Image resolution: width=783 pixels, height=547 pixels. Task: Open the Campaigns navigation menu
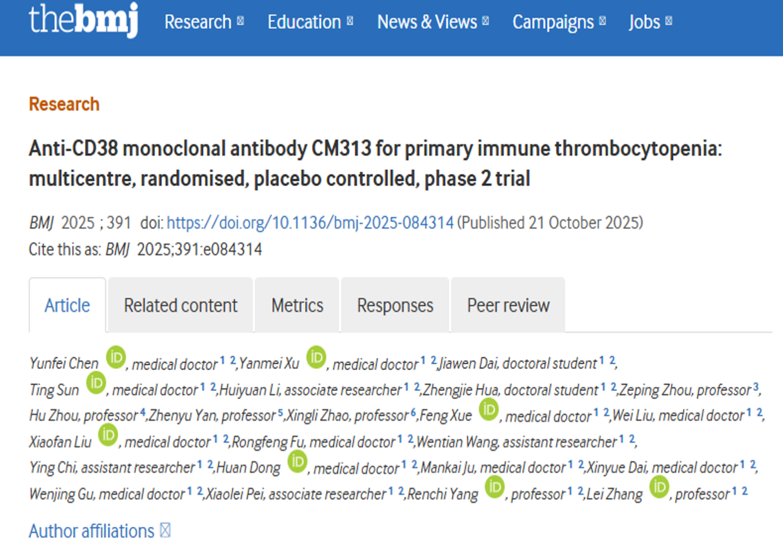click(x=558, y=22)
